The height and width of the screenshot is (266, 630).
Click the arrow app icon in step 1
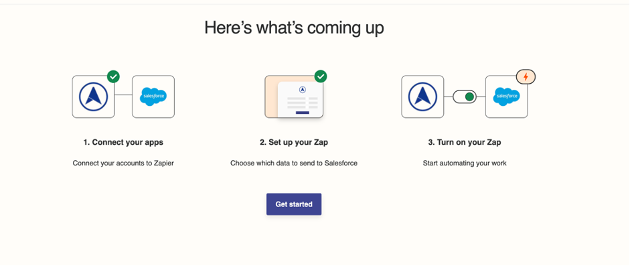tap(93, 97)
